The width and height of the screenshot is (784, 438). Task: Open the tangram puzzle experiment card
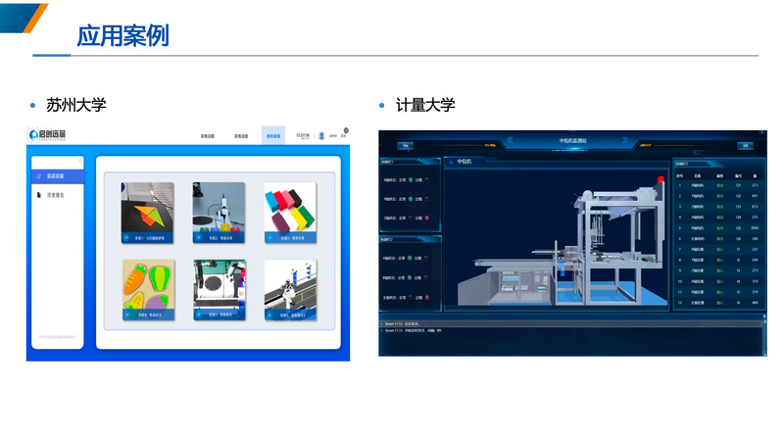[148, 213]
